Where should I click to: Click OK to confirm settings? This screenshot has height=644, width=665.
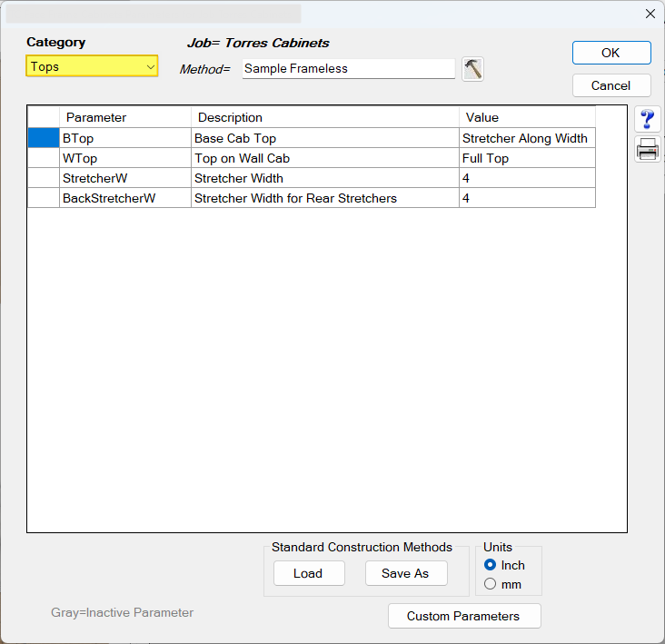pos(610,53)
